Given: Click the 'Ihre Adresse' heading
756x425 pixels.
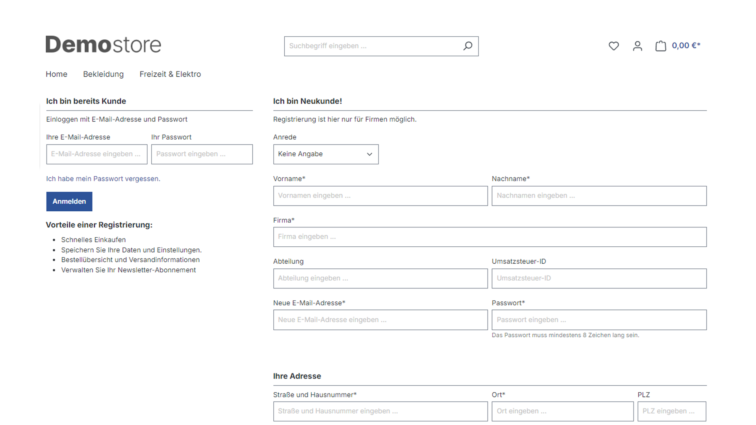Looking at the screenshot, I should coord(297,376).
